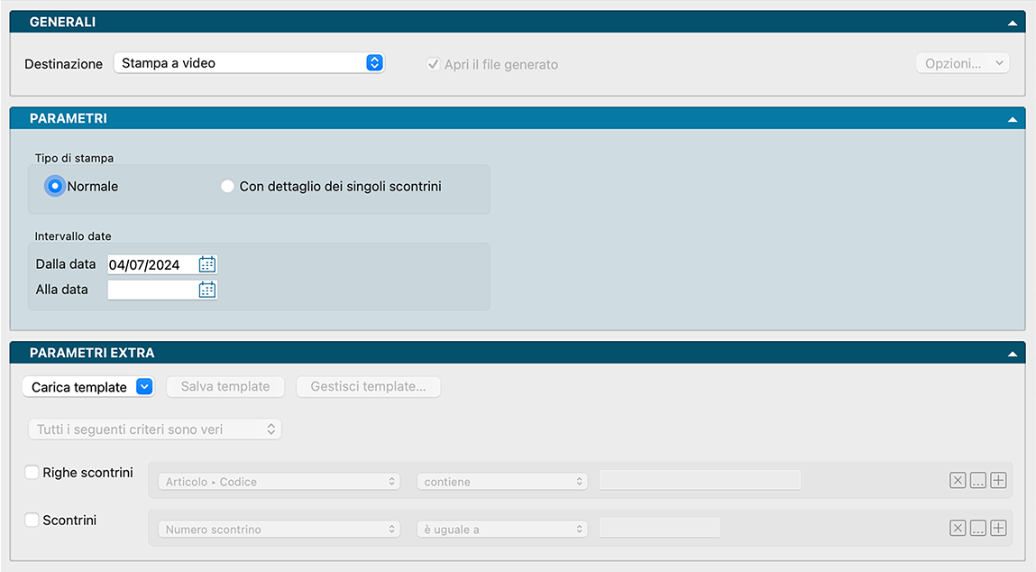Viewport: 1036px width, 572px height.
Task: Open calendar picker for Dalla data
Action: point(207,264)
